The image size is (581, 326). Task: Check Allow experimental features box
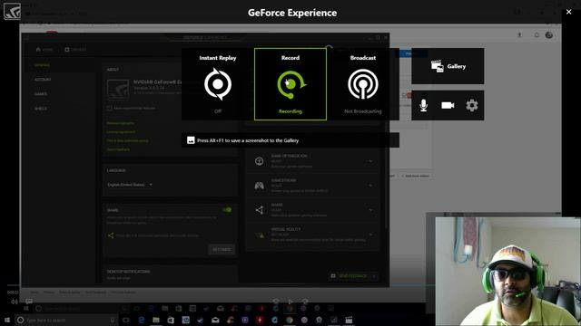pos(109,108)
